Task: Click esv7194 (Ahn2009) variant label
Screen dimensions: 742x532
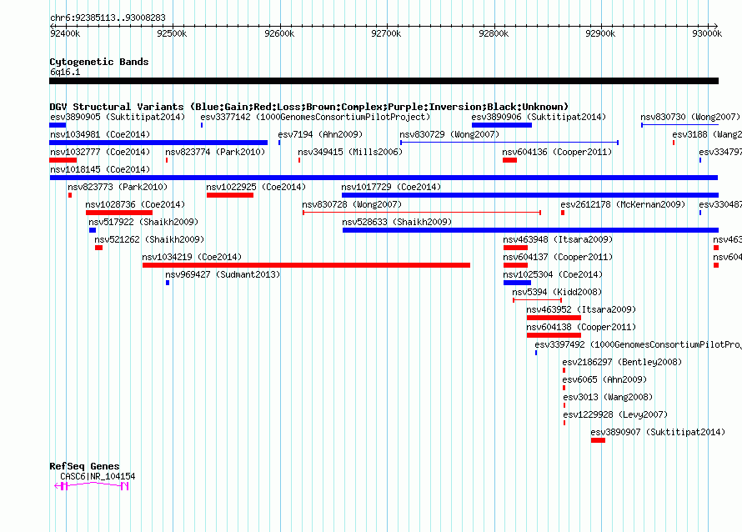Action: (320, 134)
